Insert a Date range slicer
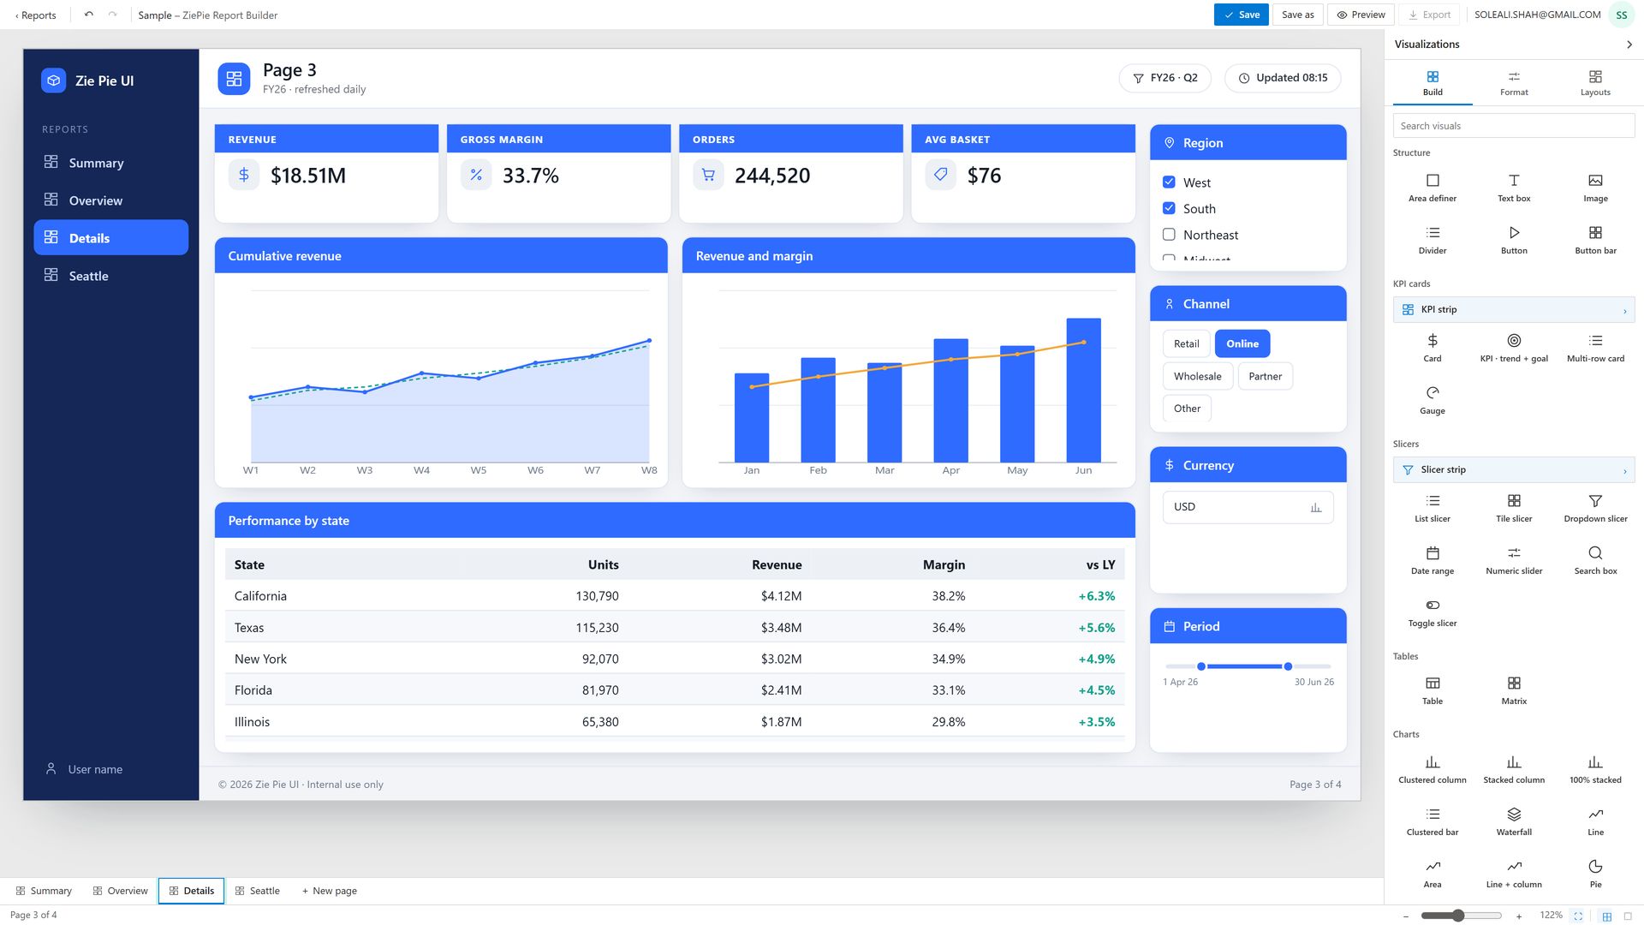Screen dimensions: 1644x925 [1432, 560]
